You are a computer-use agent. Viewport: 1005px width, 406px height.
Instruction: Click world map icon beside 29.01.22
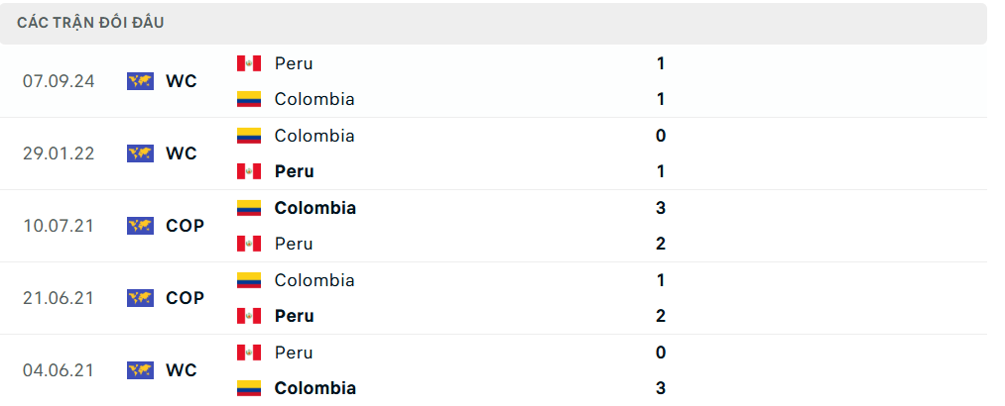(140, 153)
